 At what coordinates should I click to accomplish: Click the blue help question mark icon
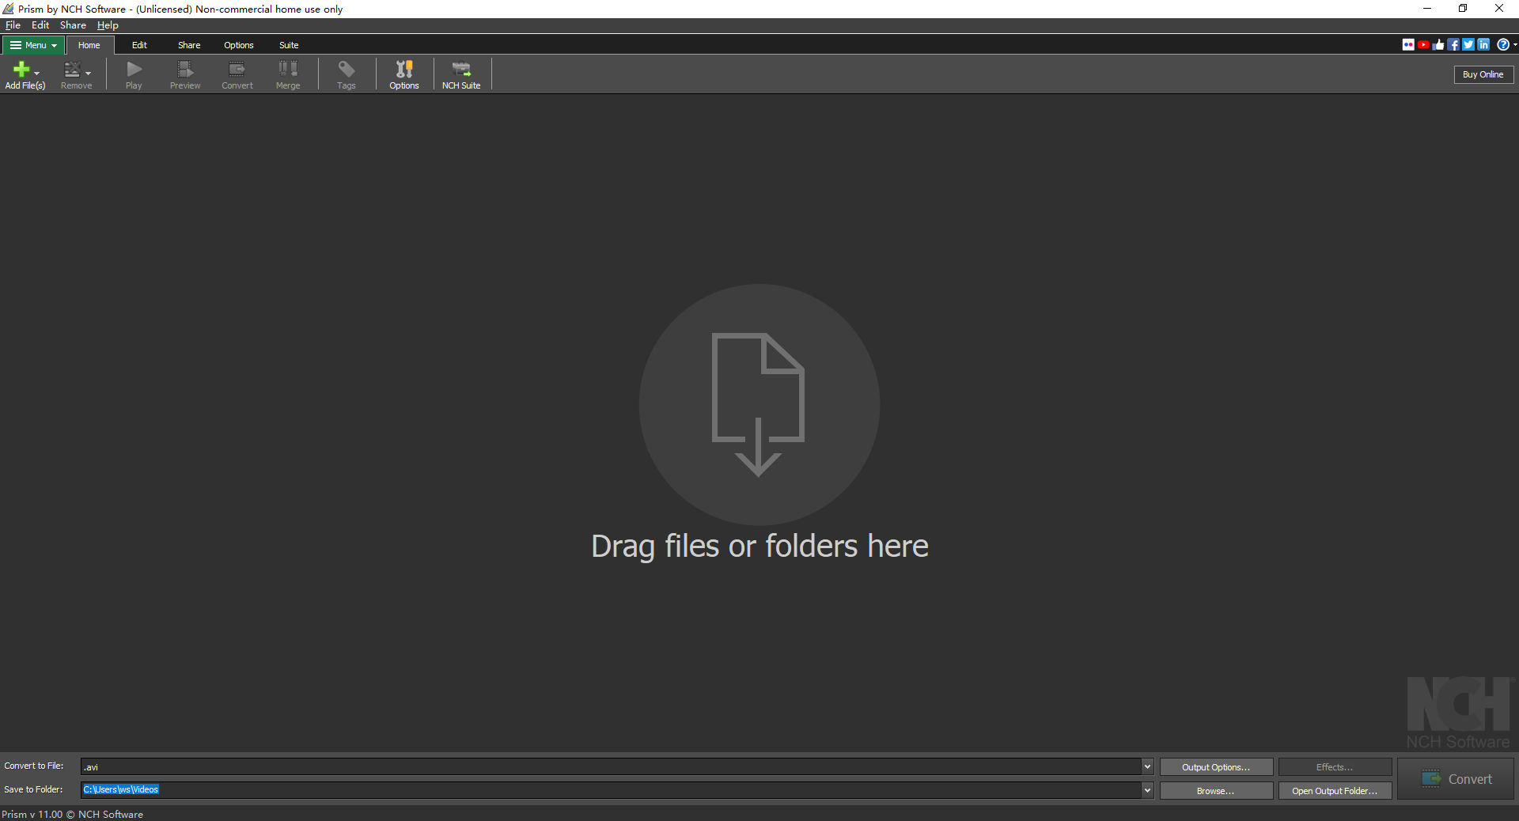coord(1503,44)
